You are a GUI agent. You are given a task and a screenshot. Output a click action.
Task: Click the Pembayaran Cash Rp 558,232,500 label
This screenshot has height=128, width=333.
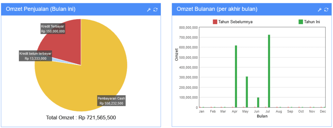point(111,101)
